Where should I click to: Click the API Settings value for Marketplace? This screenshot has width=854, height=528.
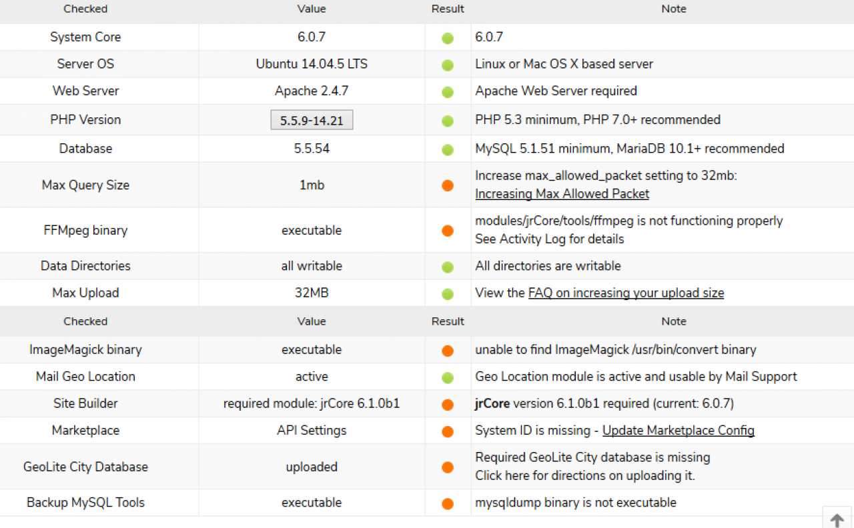pos(312,431)
